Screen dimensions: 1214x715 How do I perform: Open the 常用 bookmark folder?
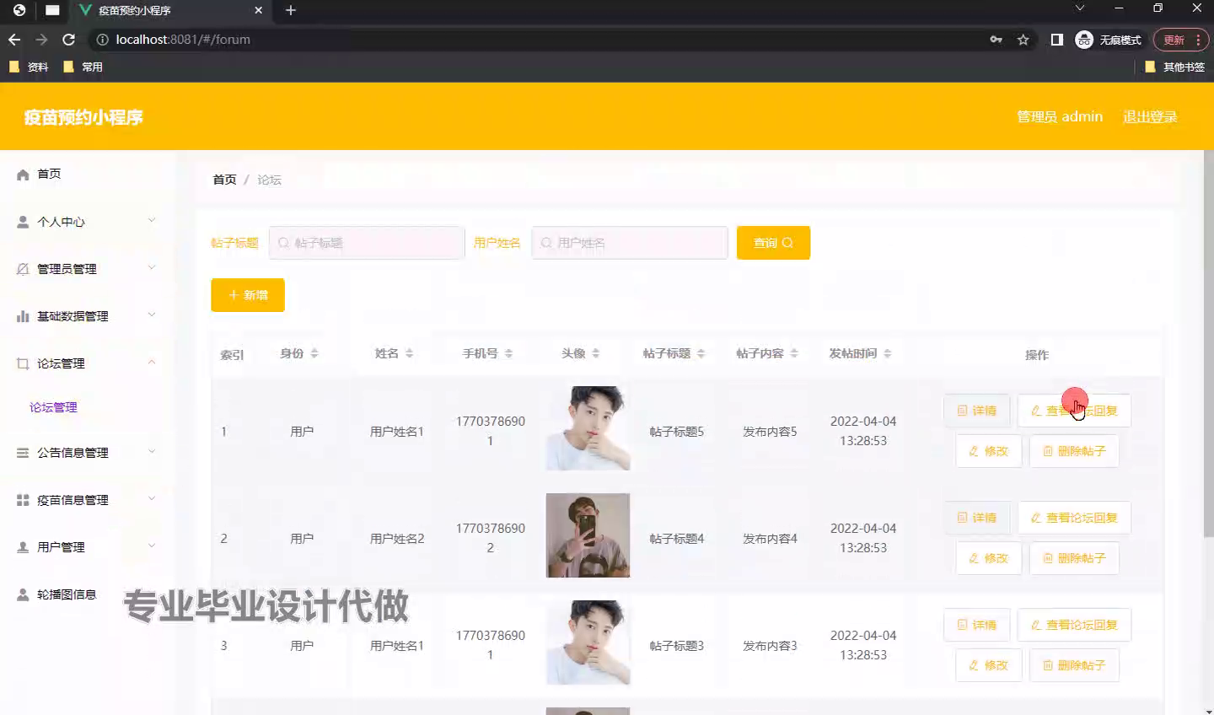click(83, 67)
